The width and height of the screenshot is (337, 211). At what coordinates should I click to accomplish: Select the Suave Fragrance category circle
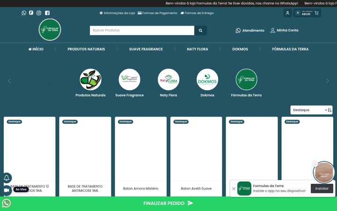[129, 79]
